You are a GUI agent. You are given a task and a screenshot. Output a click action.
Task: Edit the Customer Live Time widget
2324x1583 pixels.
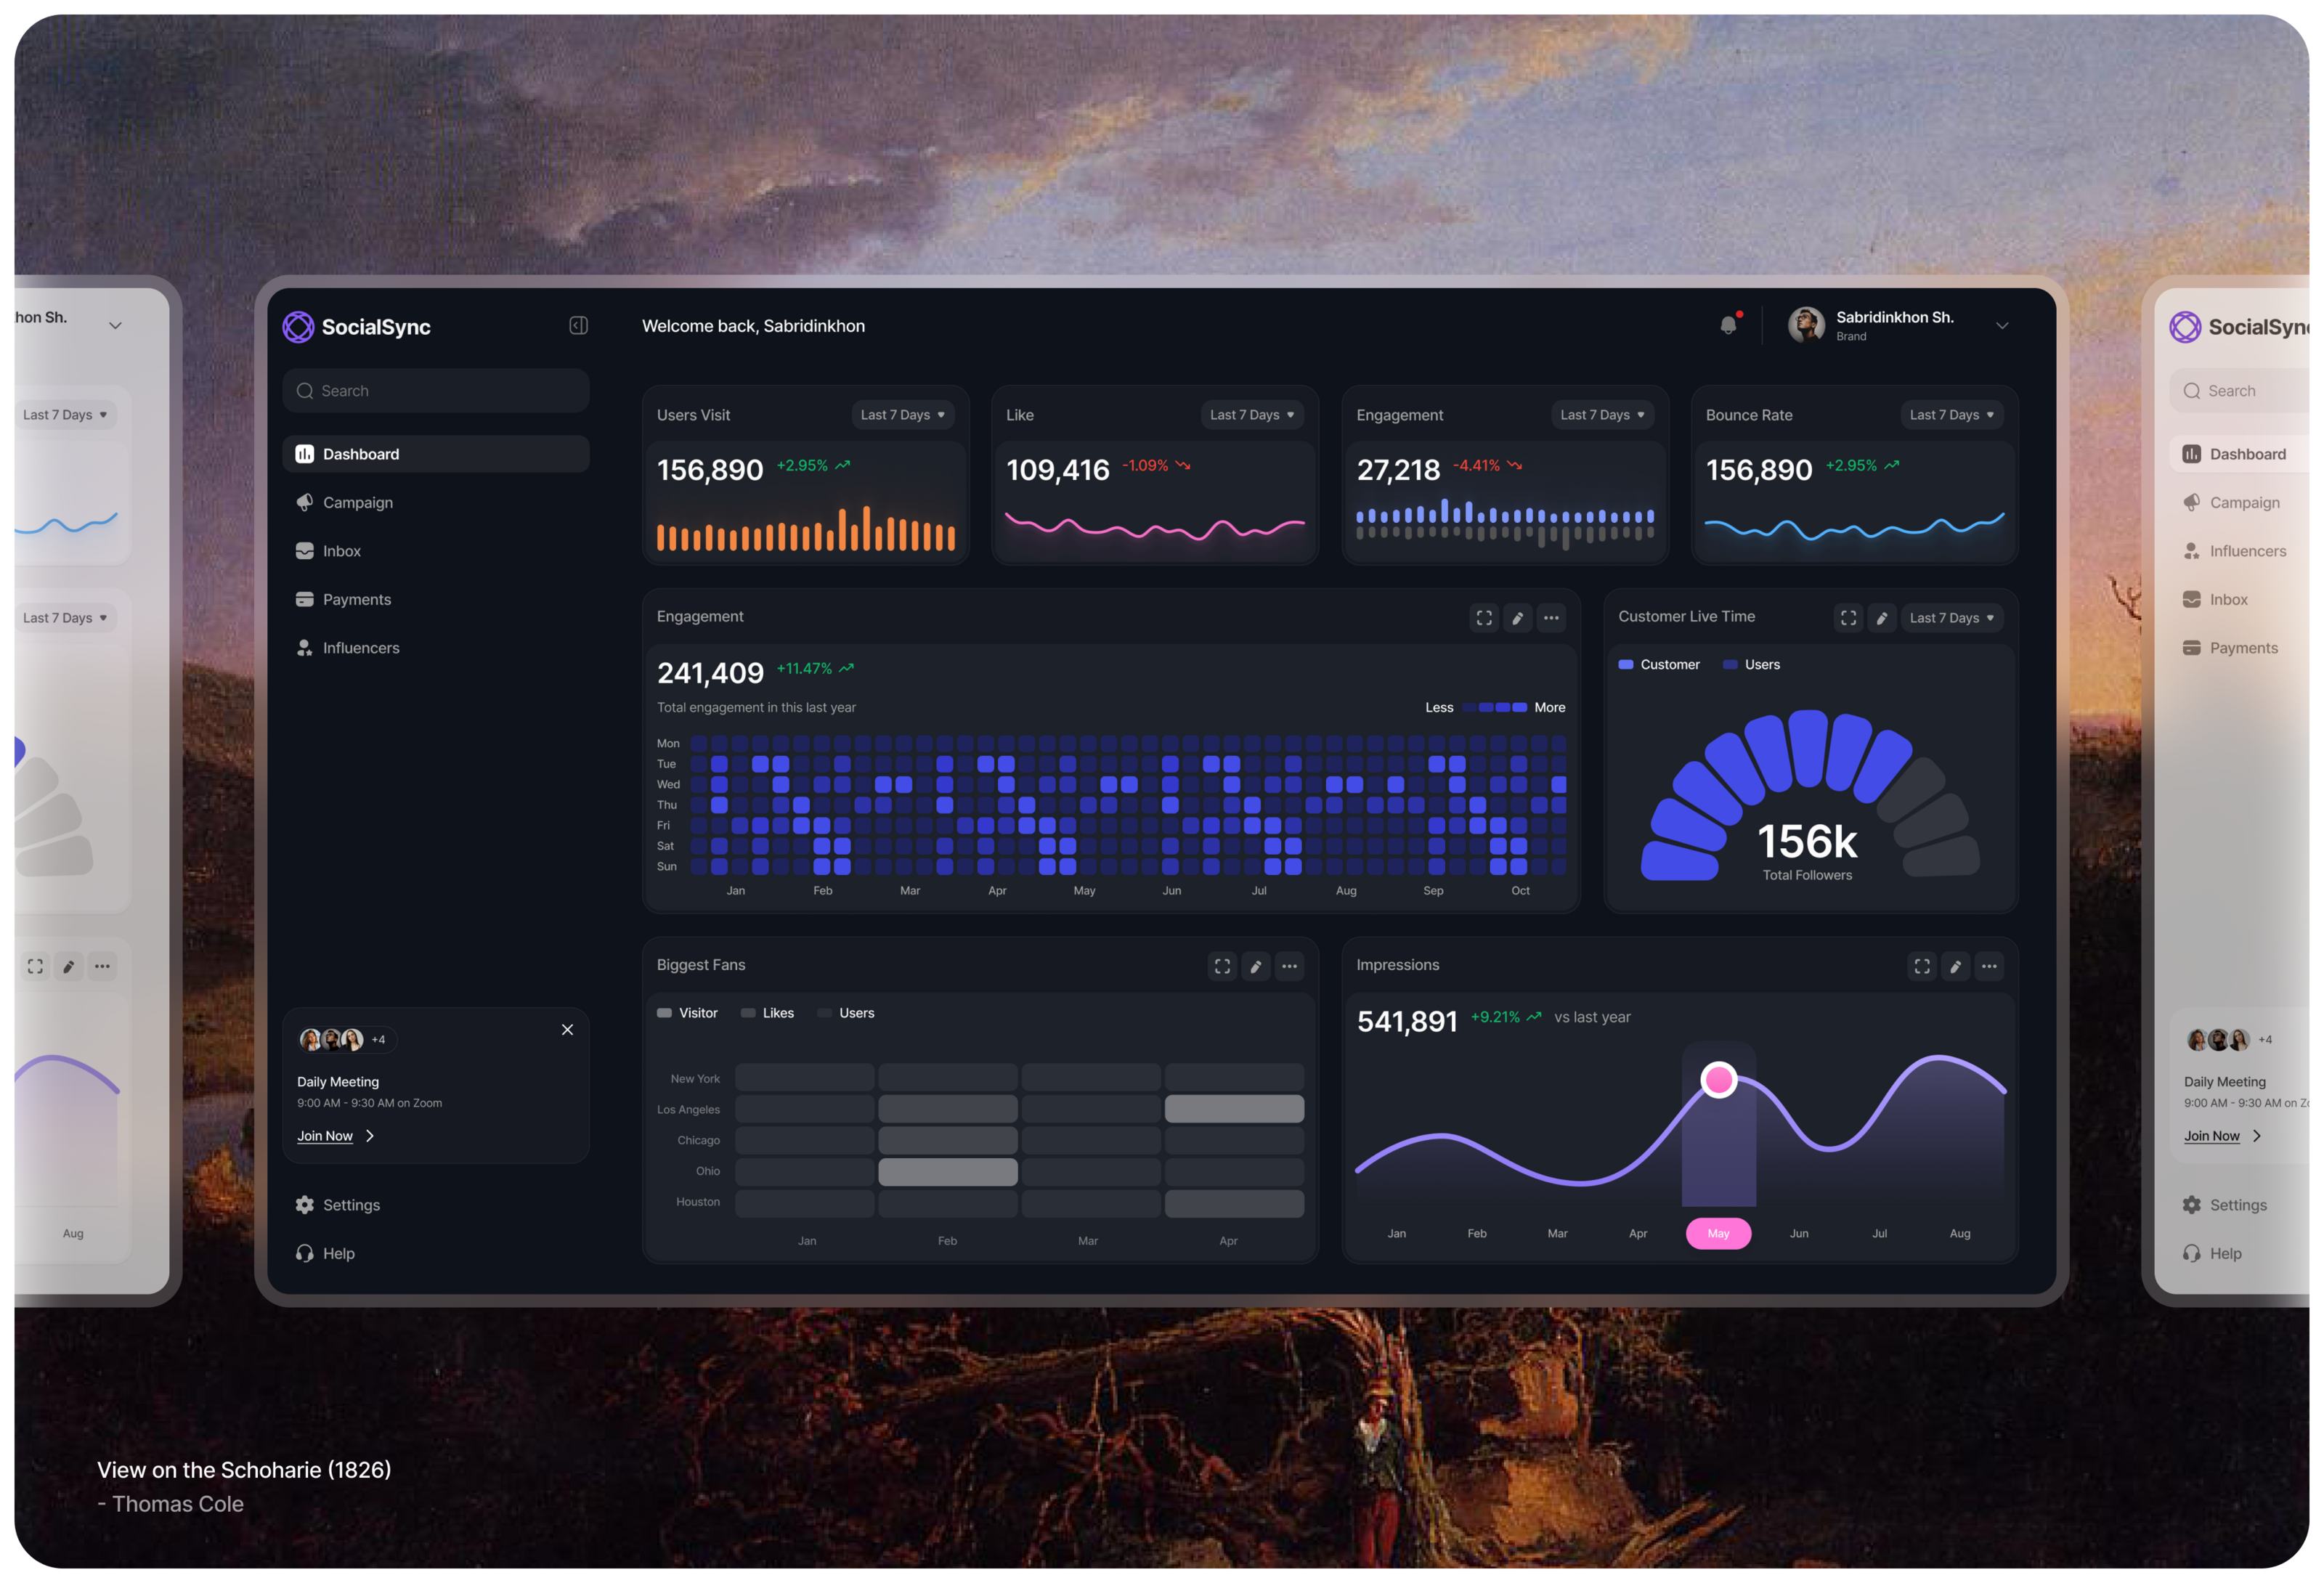[1881, 618]
